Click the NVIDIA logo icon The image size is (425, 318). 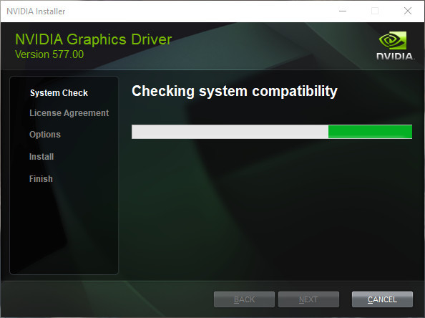pos(395,46)
